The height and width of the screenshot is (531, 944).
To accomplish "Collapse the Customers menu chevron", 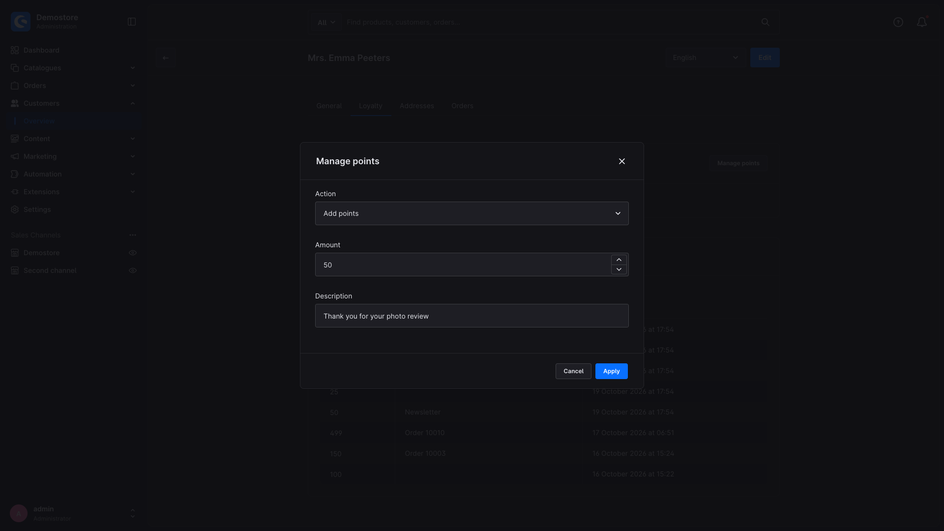I will coord(133,103).
